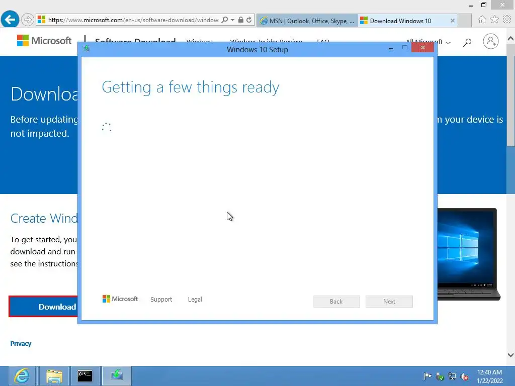Refresh the page with reload icon

249,20
